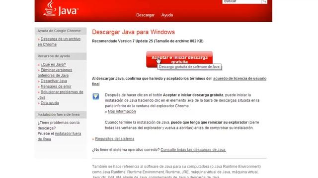This screenshot has height=178, width=318.
Task: Click the search magnifier icon
Action: (264, 1)
